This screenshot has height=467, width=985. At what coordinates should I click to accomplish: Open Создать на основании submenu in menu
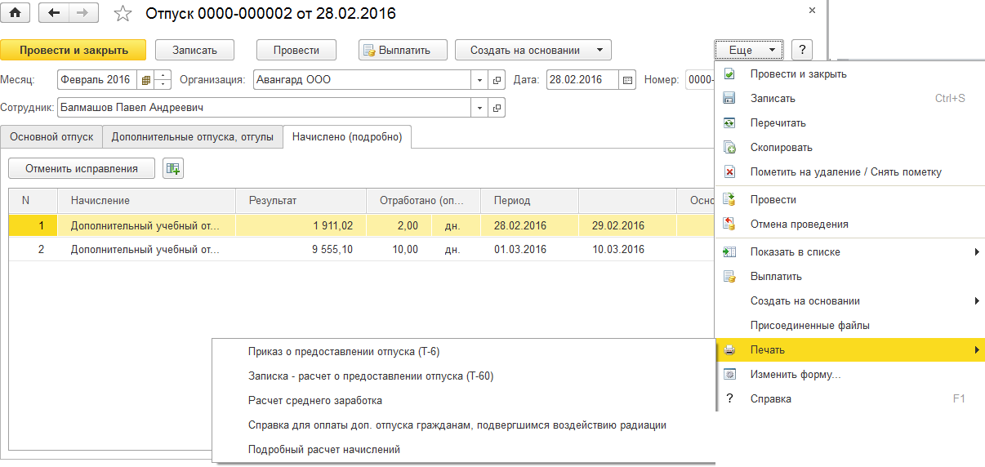pos(849,301)
